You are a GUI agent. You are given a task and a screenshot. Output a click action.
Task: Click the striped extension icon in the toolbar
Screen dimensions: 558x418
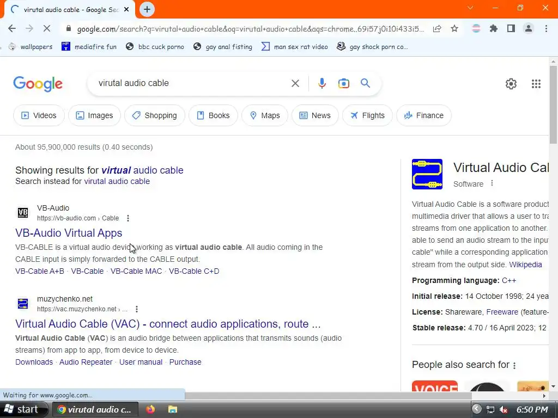[476, 28]
